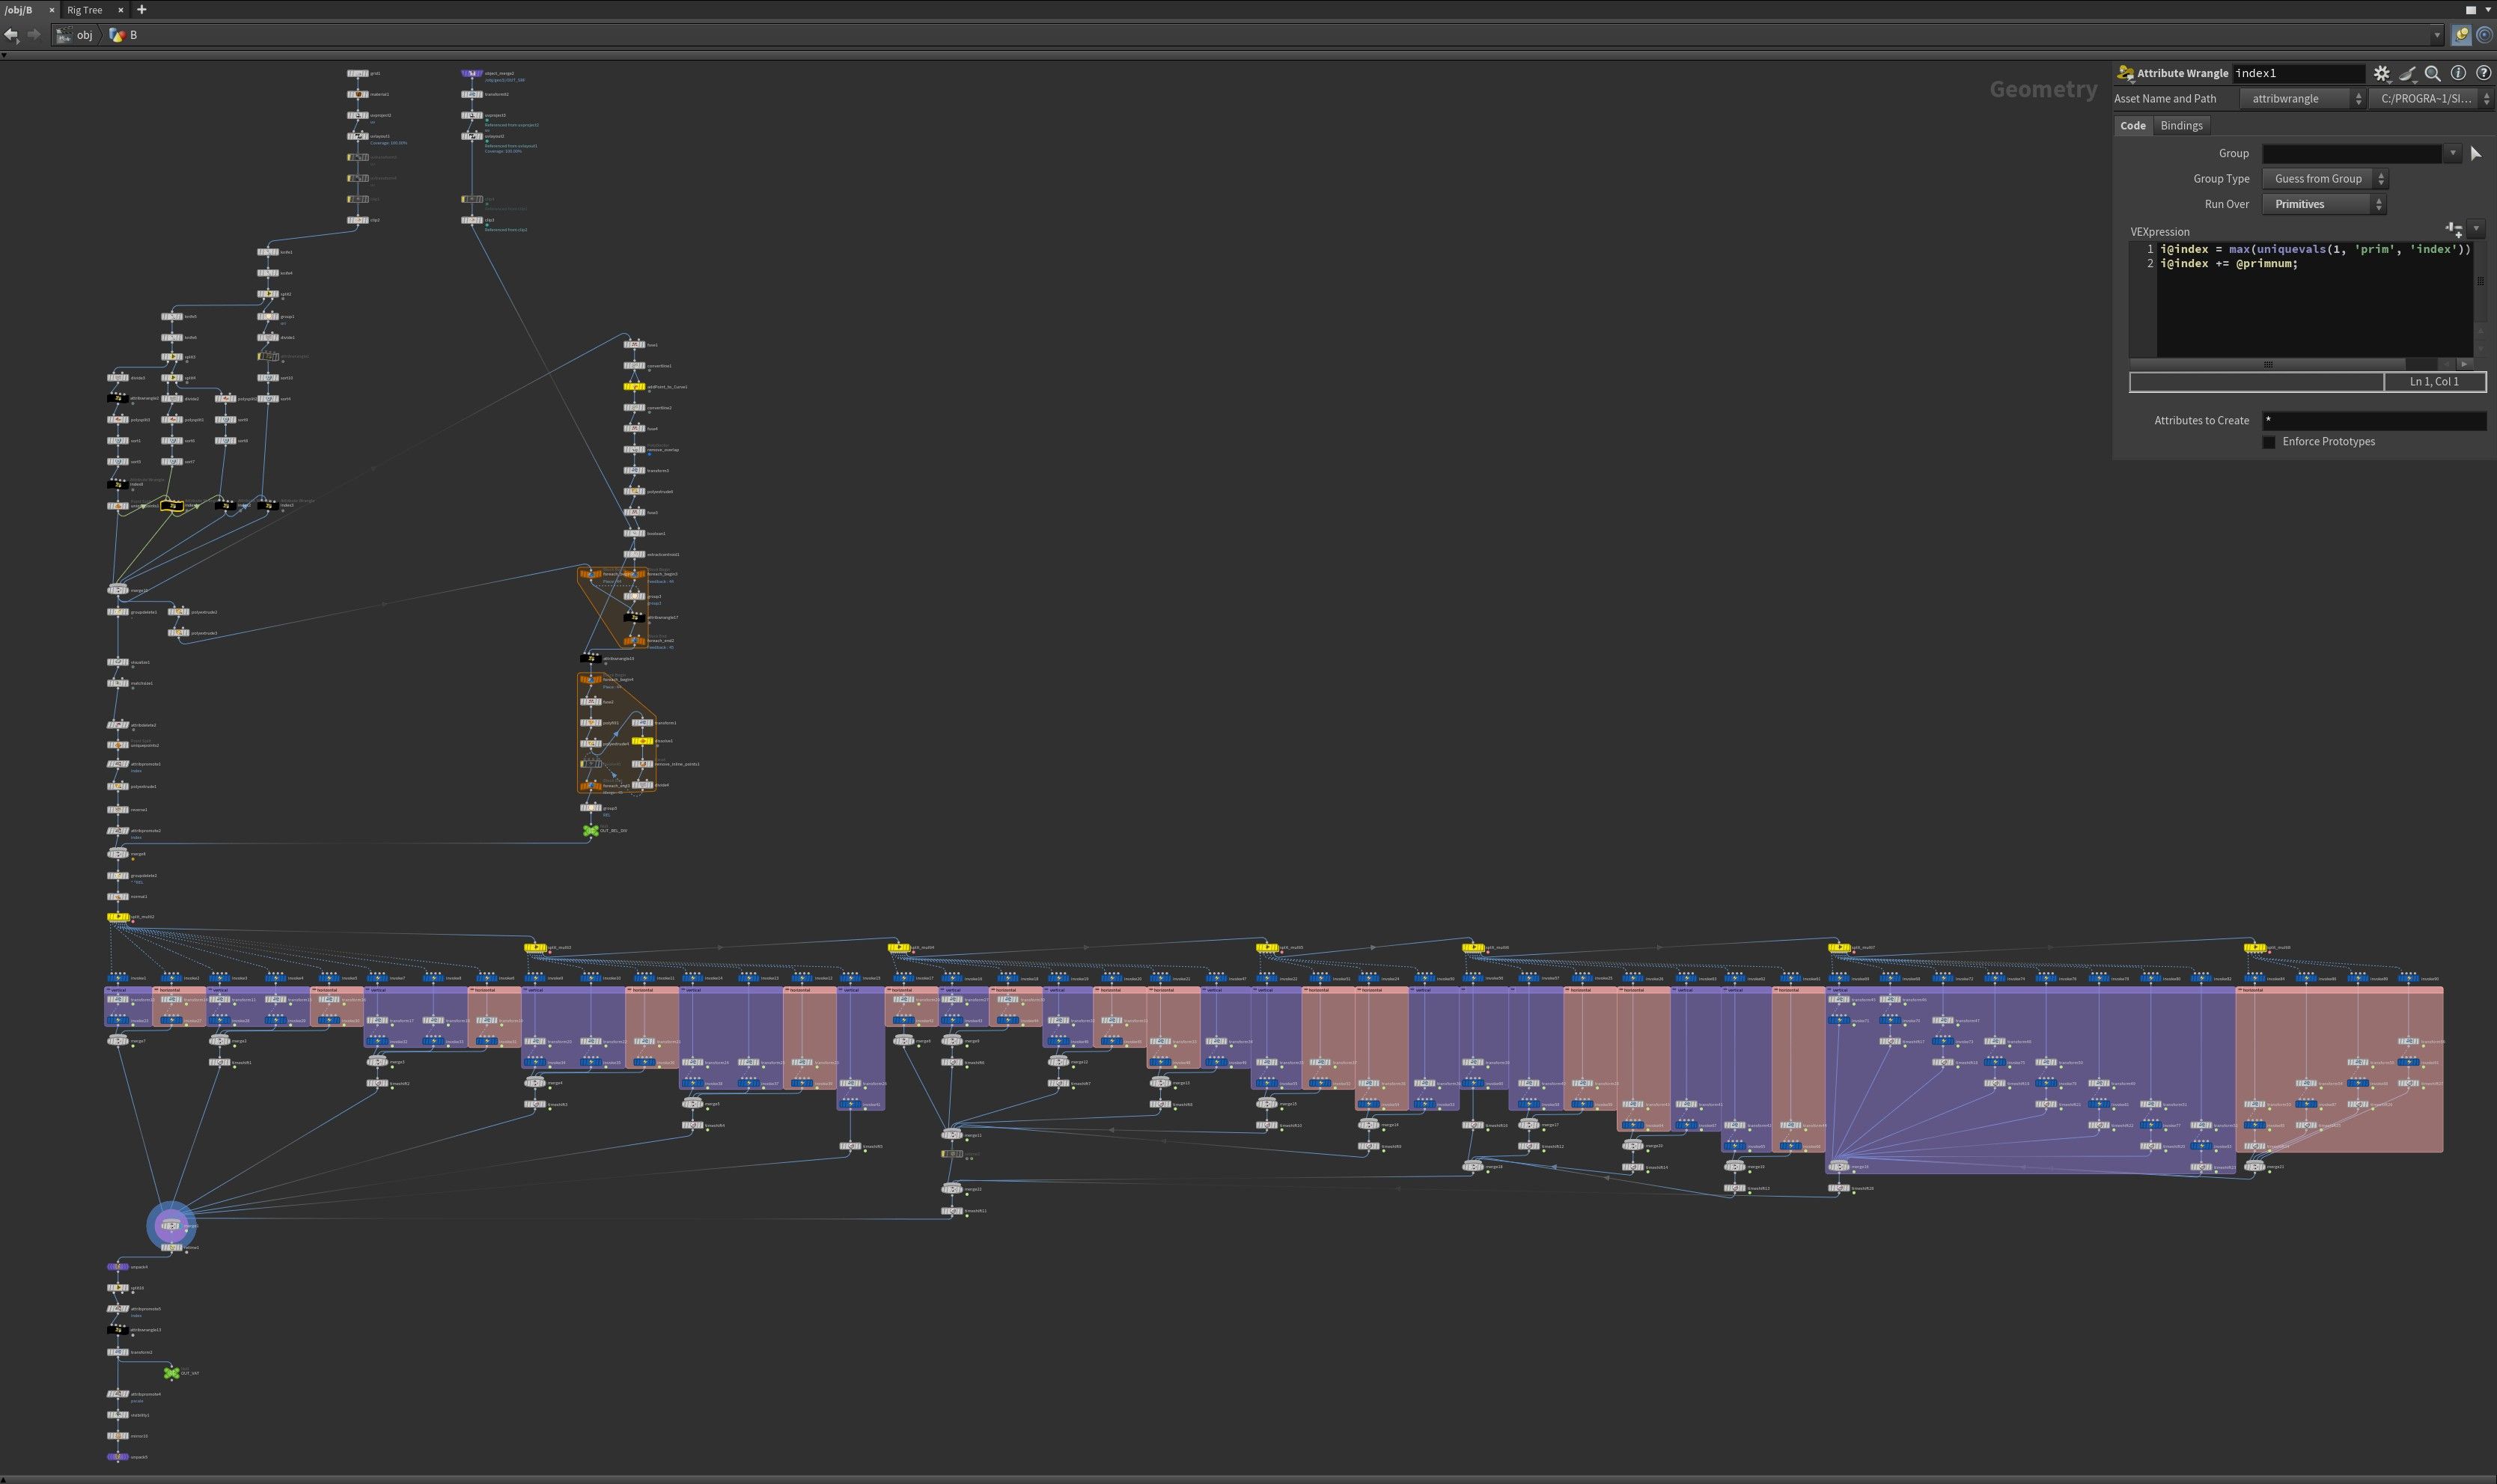This screenshot has height=1484, width=2497.
Task: Click the pin icon in network path bar
Action: tap(2461, 35)
